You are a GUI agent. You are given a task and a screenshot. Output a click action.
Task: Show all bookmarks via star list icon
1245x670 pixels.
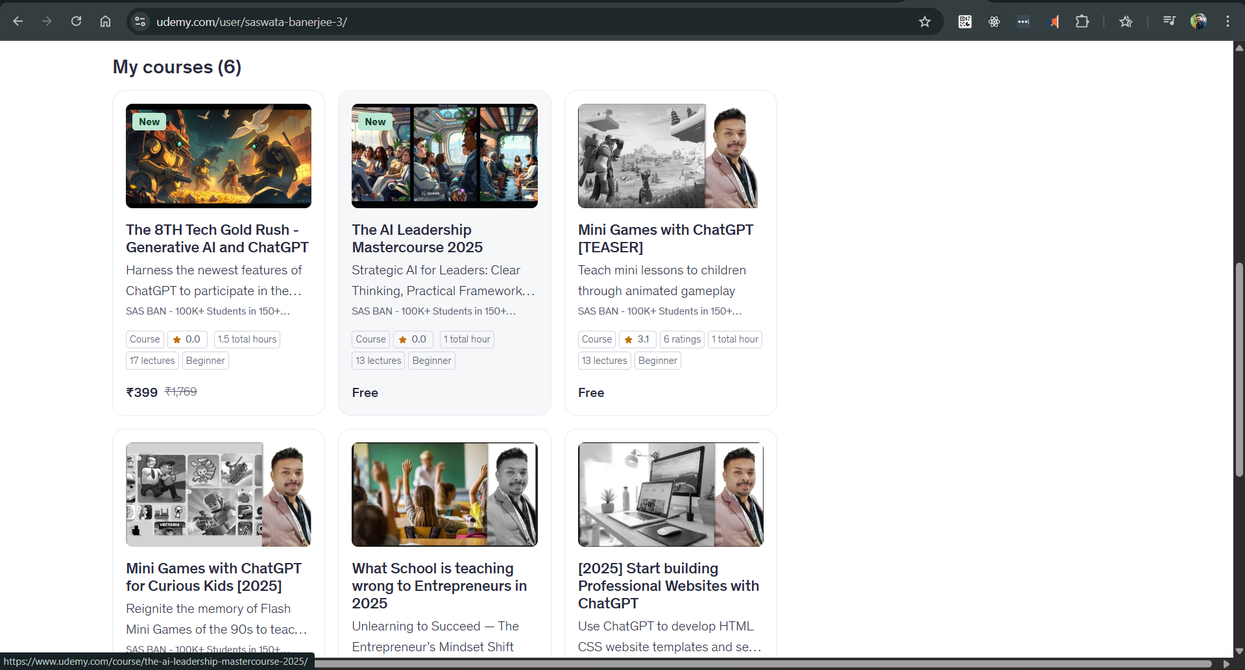(x=1126, y=21)
